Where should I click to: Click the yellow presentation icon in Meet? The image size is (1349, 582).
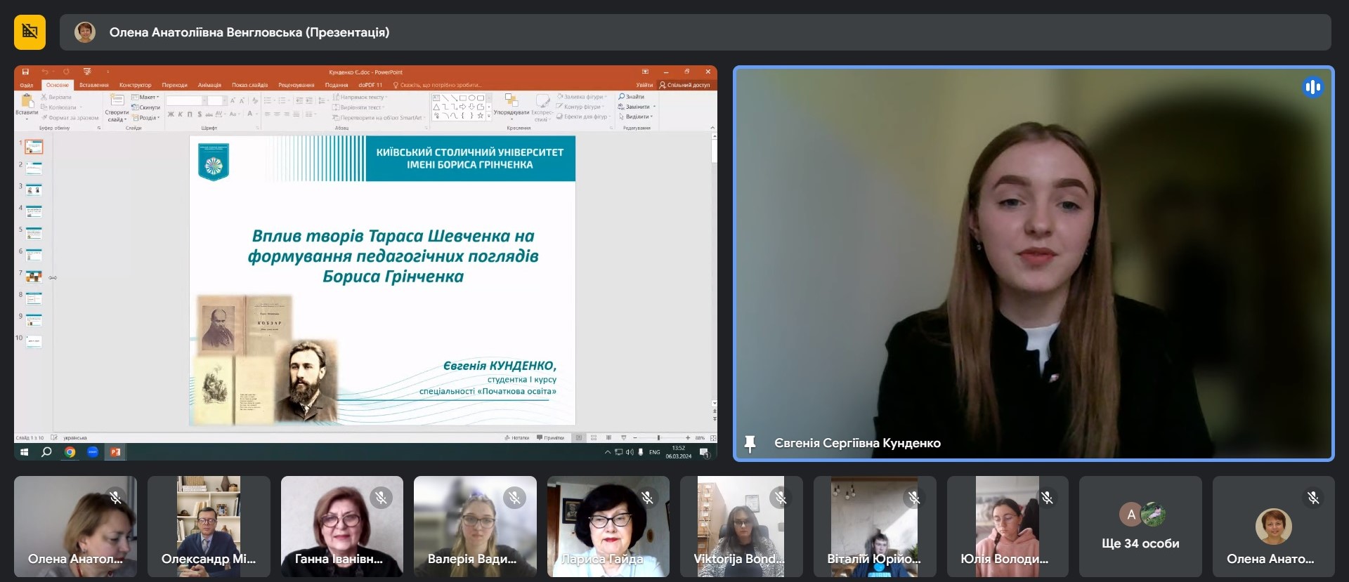30,32
